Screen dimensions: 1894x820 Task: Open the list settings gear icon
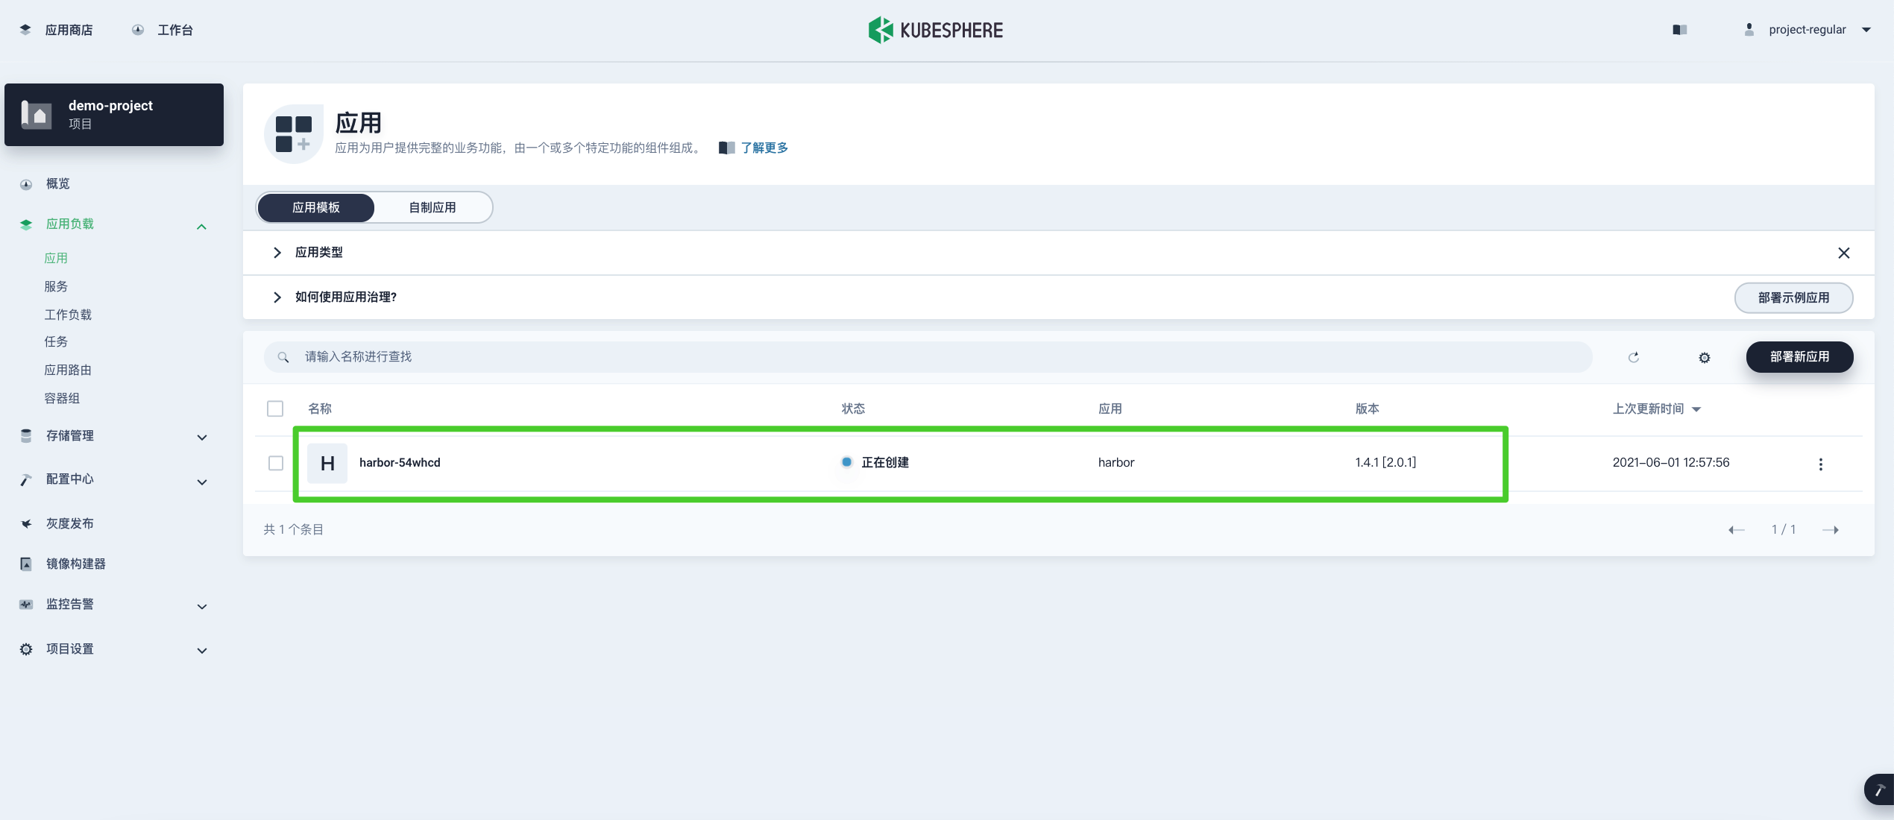tap(1704, 357)
